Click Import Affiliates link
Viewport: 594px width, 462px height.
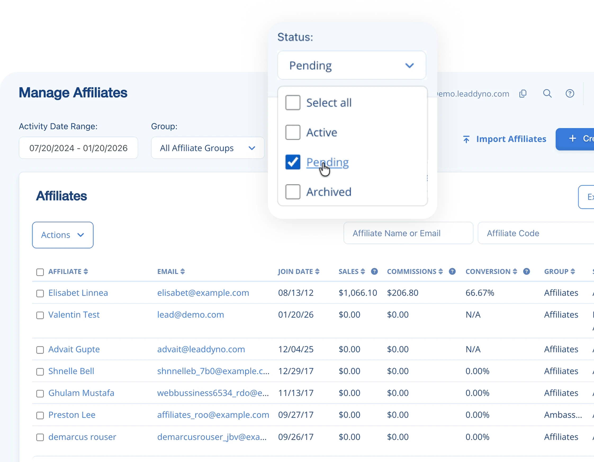tap(505, 139)
